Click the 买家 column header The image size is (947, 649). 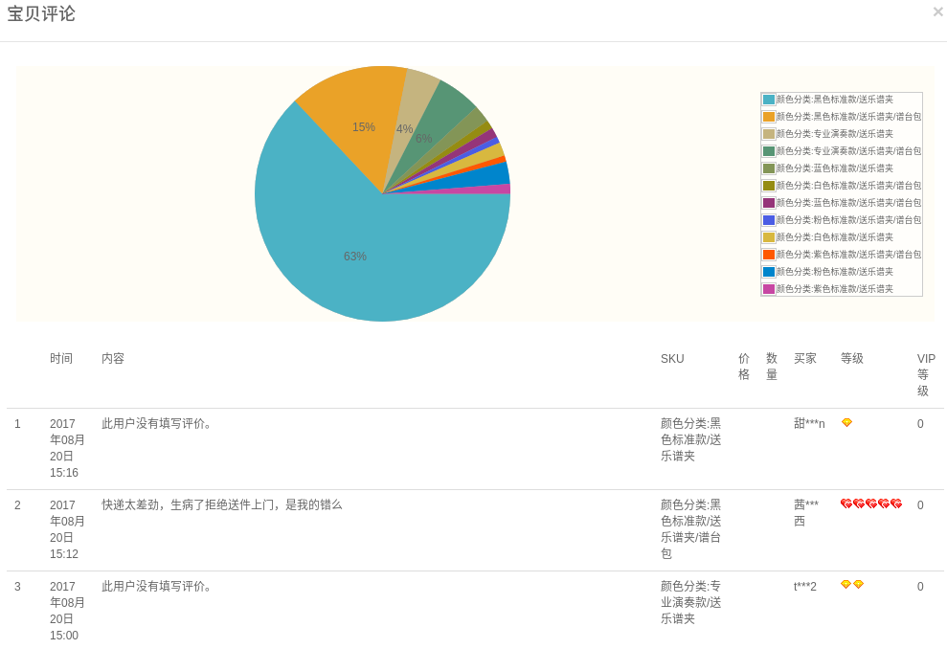click(x=805, y=359)
